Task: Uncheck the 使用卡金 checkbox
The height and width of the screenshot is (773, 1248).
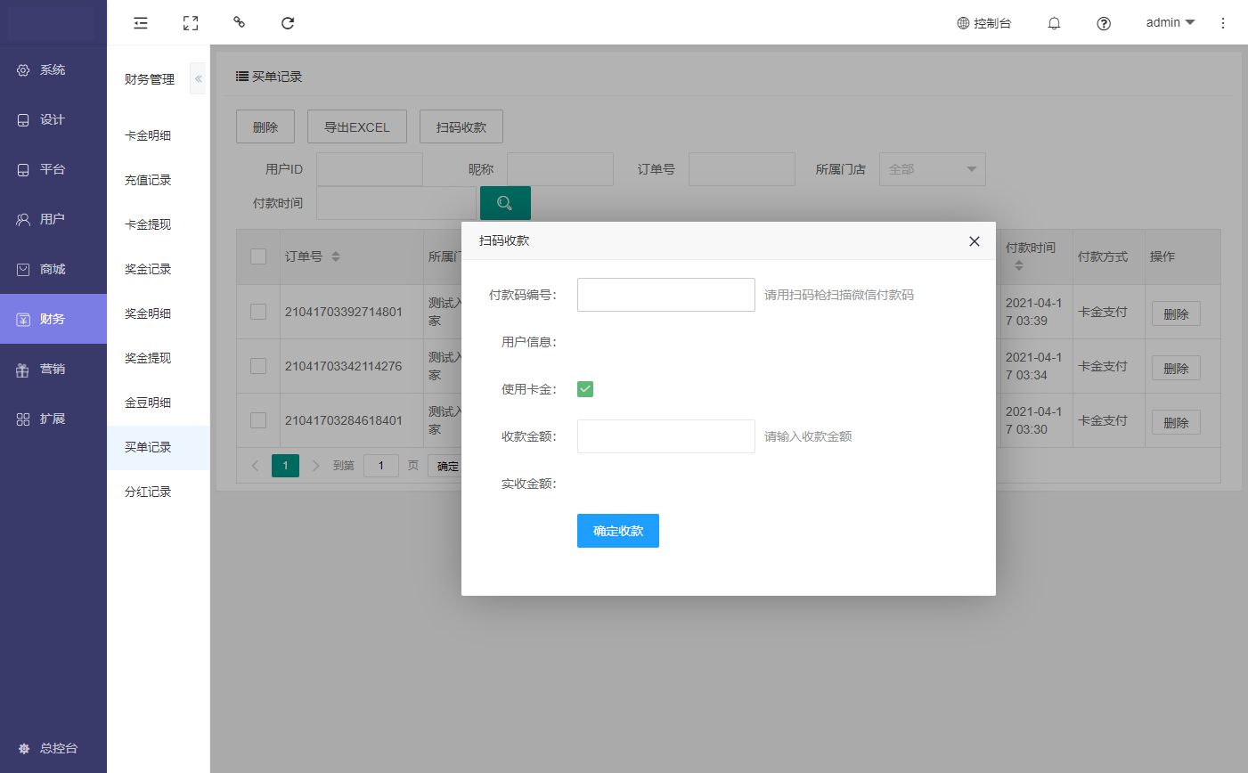Action: tap(585, 389)
